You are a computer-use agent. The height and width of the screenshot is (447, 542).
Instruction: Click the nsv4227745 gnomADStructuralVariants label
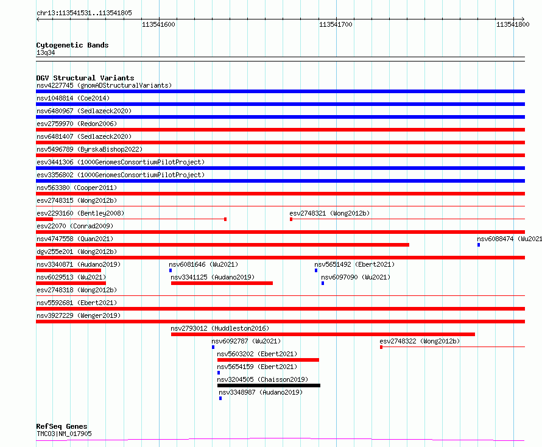104,85
